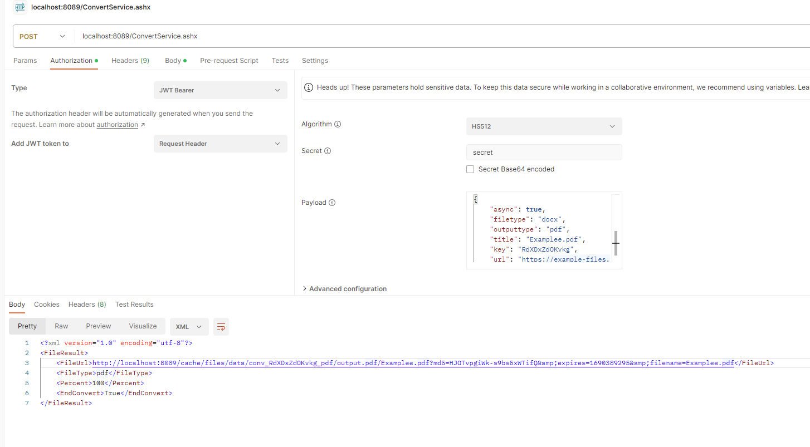Image resolution: width=810 pixels, height=447 pixels.
Task: Click the request title localhost:8089/ConvertService.ashx
Action: 91,7
